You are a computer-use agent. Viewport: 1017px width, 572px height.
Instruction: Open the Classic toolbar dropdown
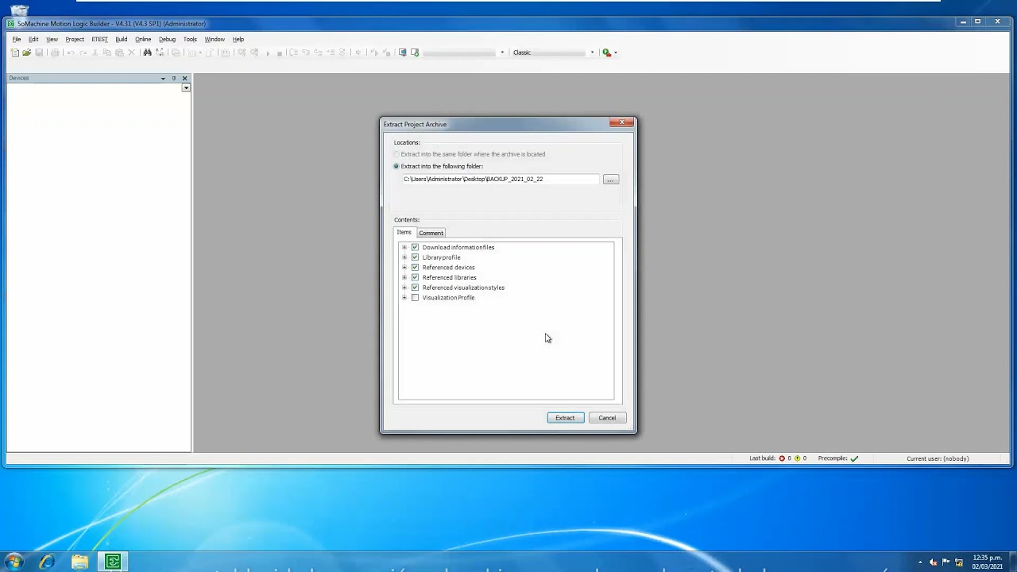pyautogui.click(x=592, y=52)
